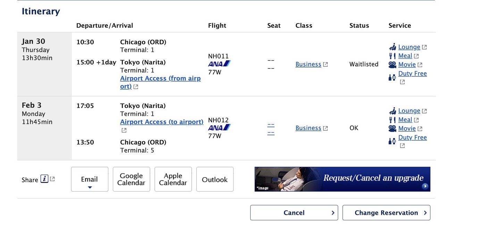Open Airport Access (to airport) link

161,122
